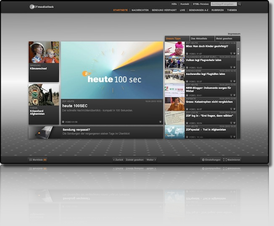This screenshot has width=274, height=226.
Task: Click the magnifier search icon
Action: (240, 4)
